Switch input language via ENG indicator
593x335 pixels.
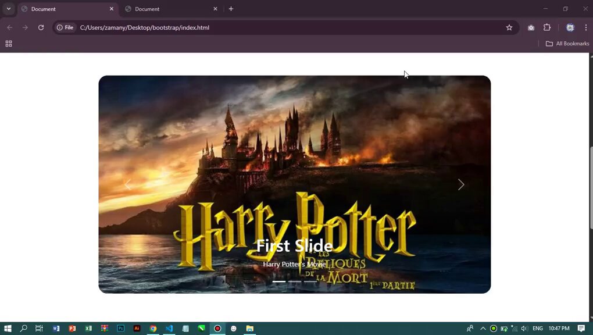point(537,328)
